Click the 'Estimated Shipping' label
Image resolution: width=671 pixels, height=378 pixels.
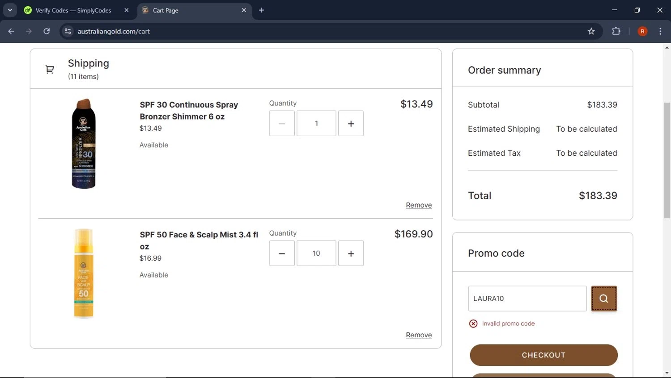(x=504, y=129)
